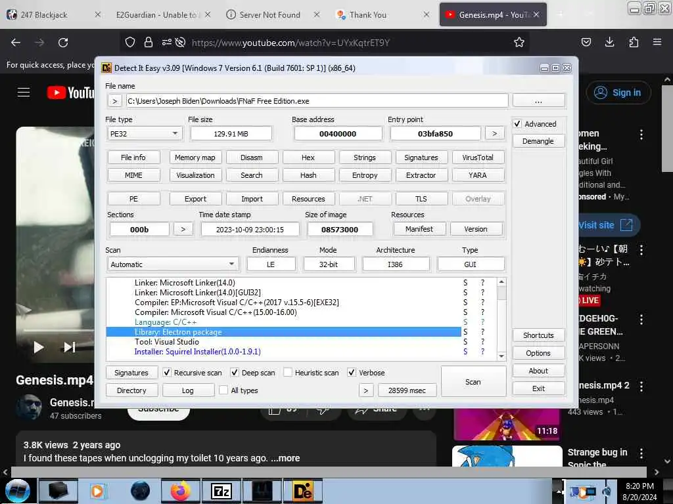The height and width of the screenshot is (504, 673).
Task: Switch to Thank You tab
Action: (x=383, y=14)
